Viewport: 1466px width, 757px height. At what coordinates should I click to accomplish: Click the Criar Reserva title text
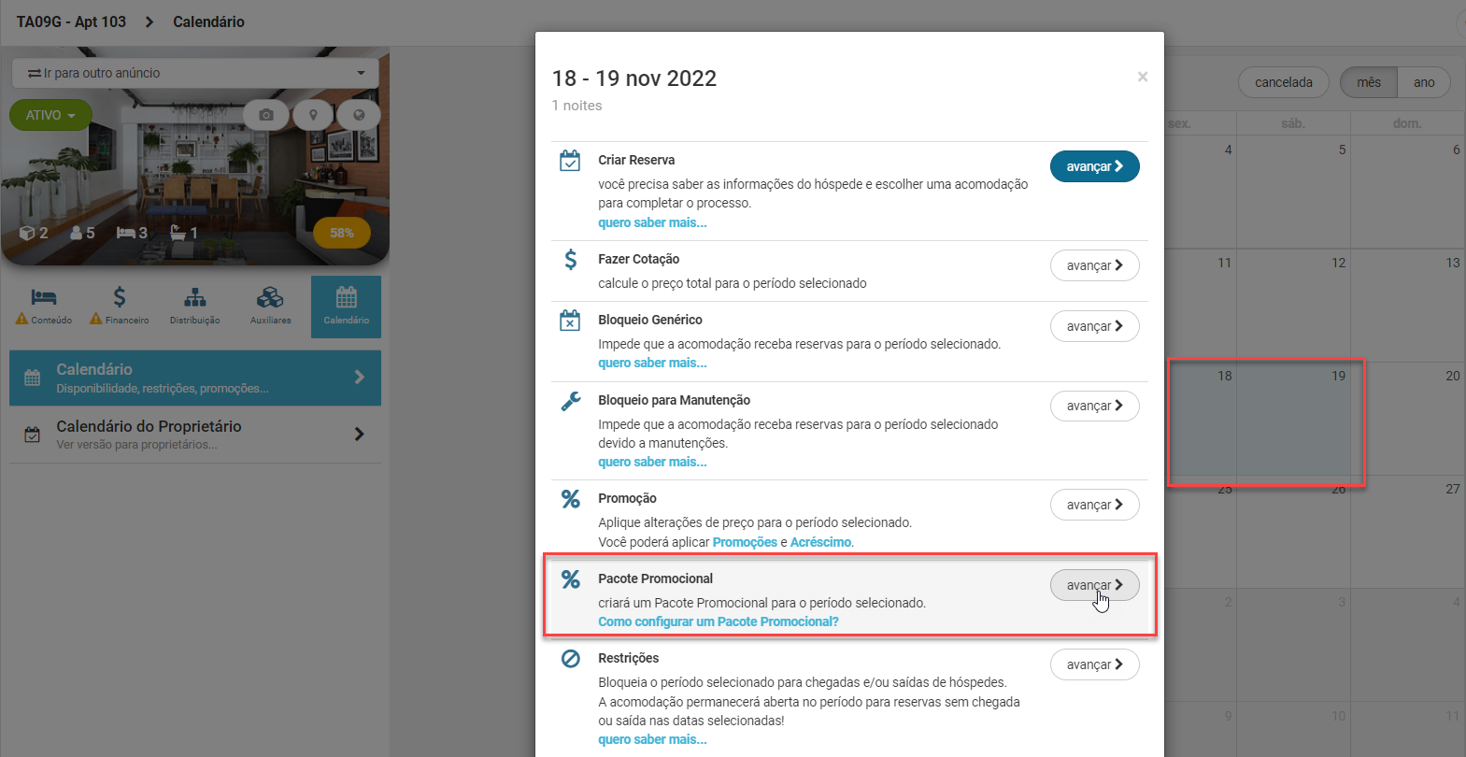click(x=636, y=160)
